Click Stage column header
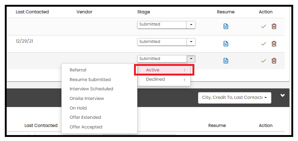The width and height of the screenshot is (298, 141). [144, 12]
